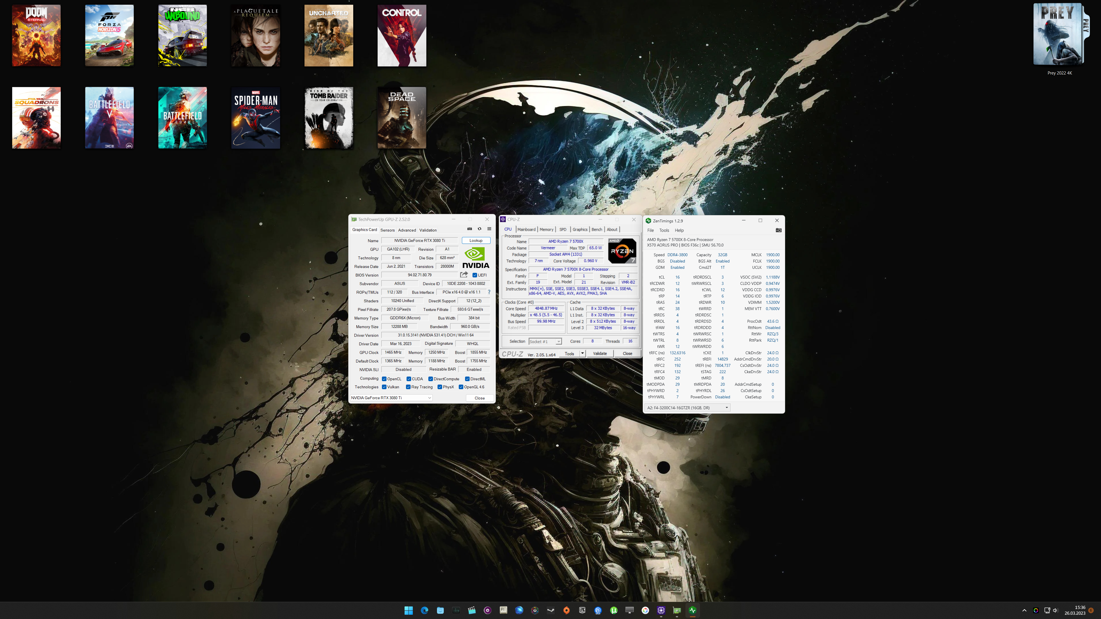
Task: Switch to the Memory tab in CPU-Z
Action: point(546,229)
